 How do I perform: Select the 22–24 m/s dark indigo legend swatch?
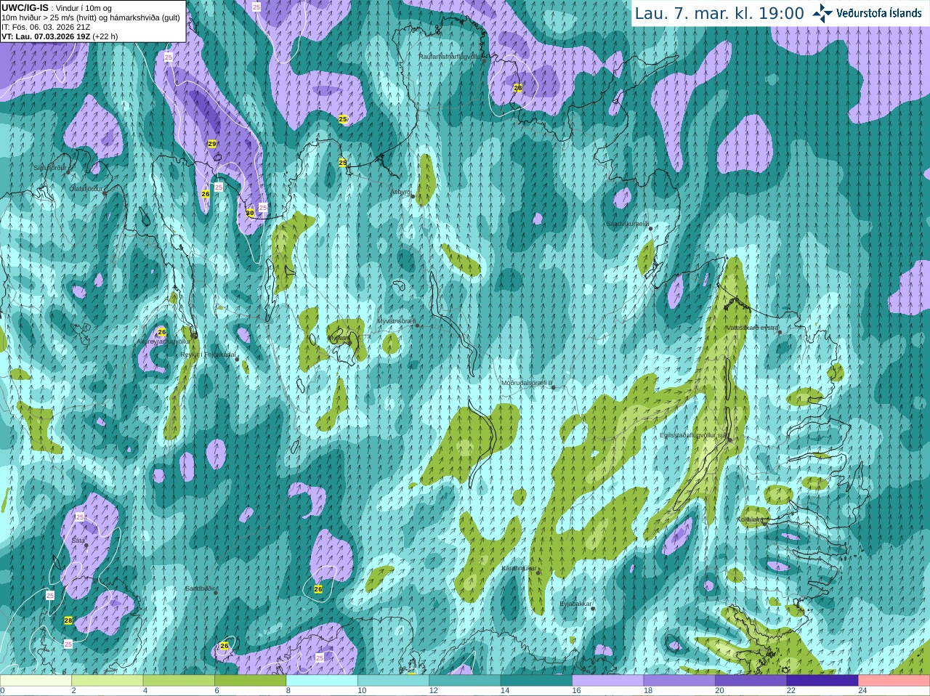822,681
